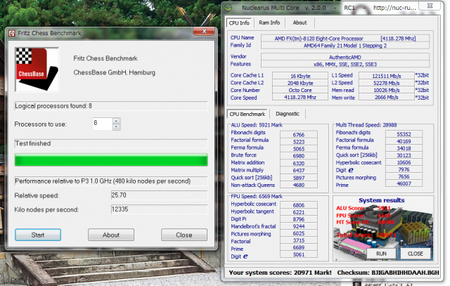Screen dimensions: 450x286
Task: Click the AuthenticAMD vendor field
Action: point(345,57)
